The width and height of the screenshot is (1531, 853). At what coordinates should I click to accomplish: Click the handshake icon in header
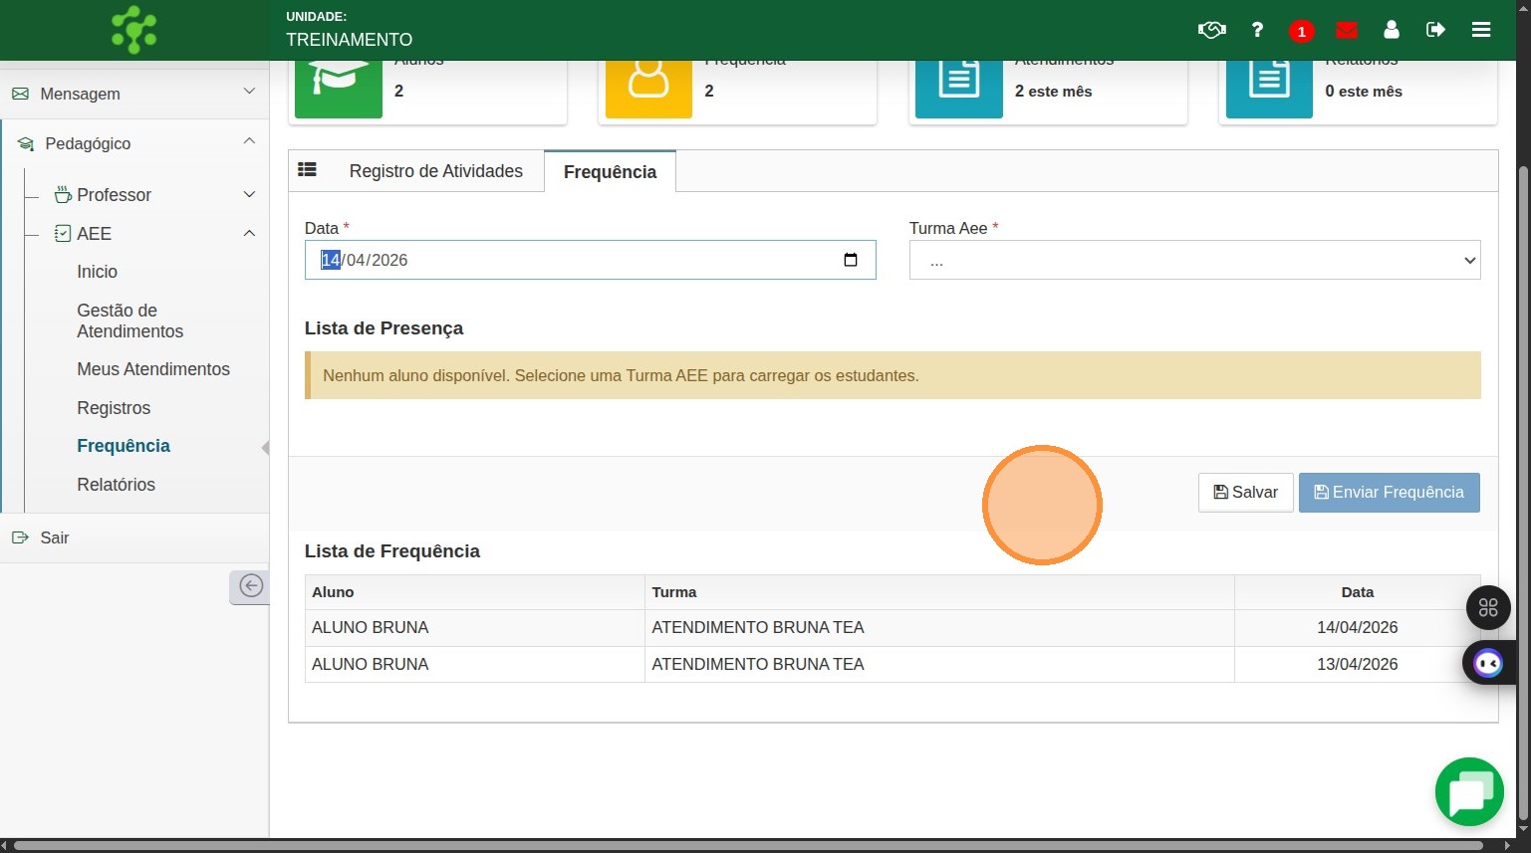click(x=1211, y=30)
